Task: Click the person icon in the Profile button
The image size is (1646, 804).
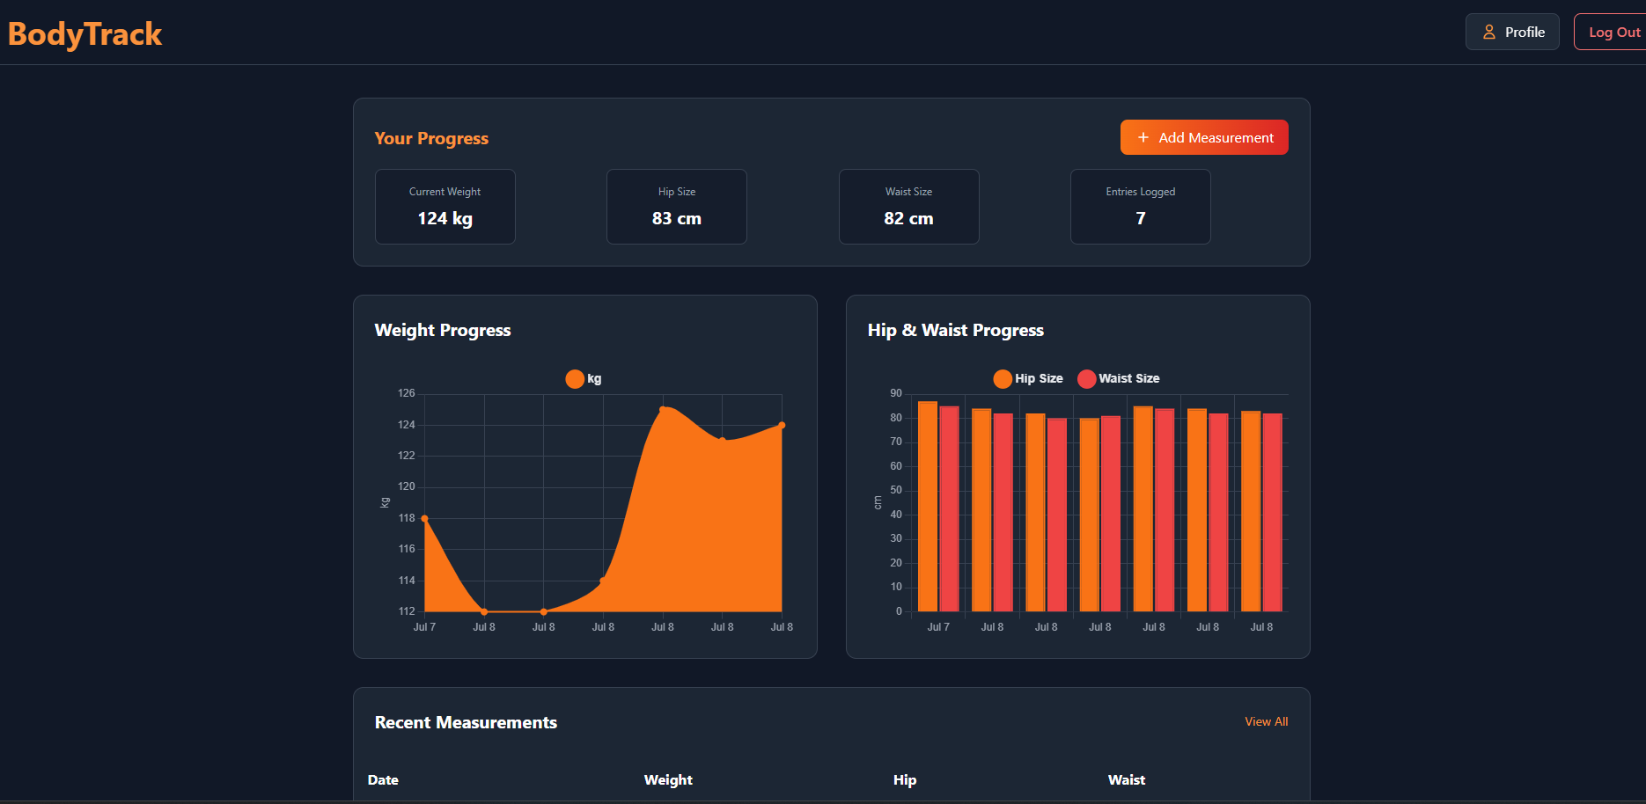Action: click(x=1488, y=32)
